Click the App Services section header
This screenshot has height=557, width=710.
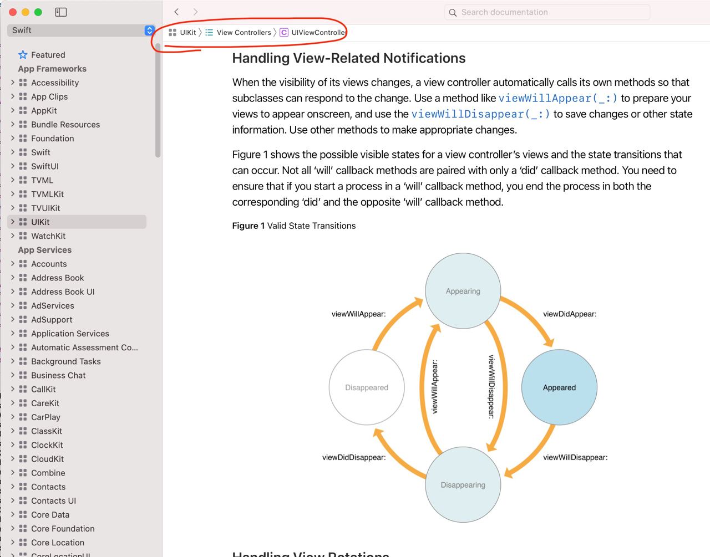(x=44, y=250)
